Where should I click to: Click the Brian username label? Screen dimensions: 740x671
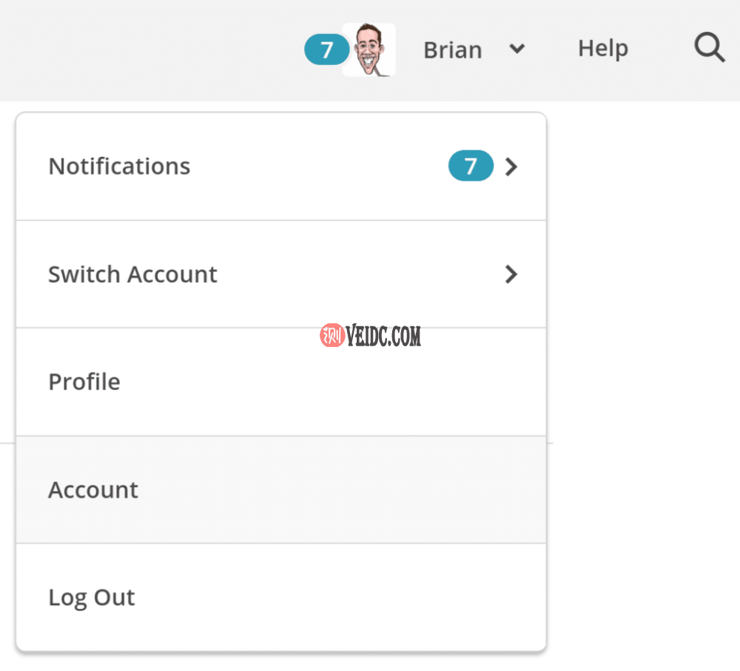(x=452, y=50)
